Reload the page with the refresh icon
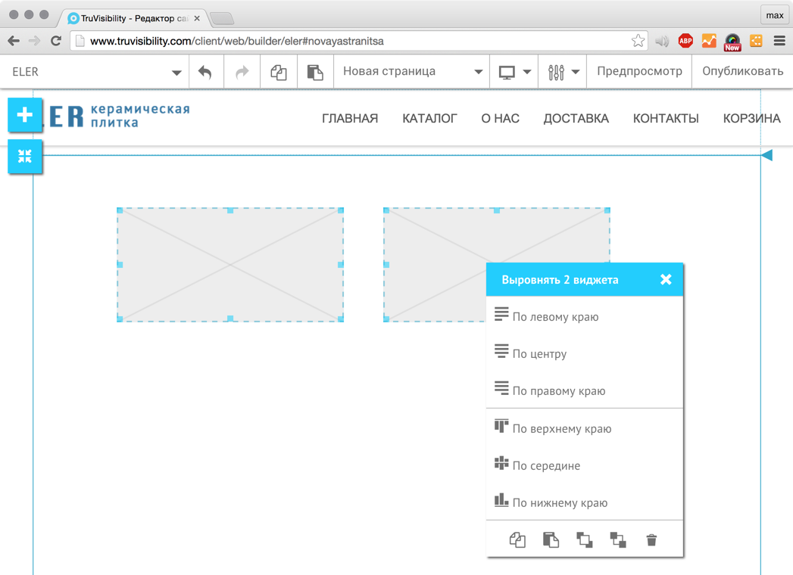 click(55, 41)
